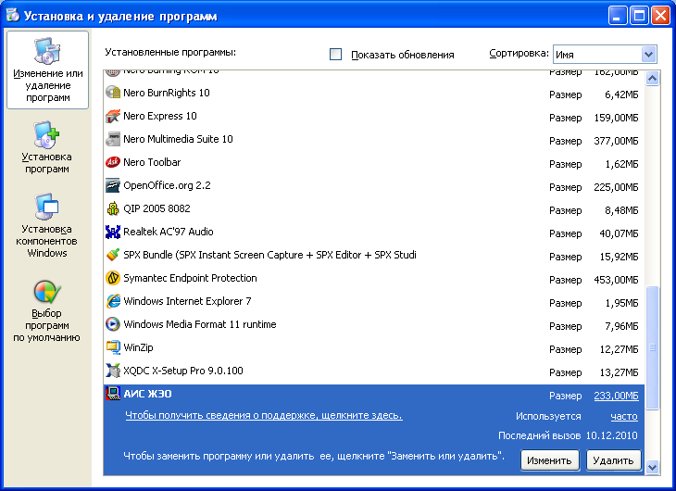Click the Windows Media Format 11 icon
Screen dimensions: 676x491
tap(113, 324)
